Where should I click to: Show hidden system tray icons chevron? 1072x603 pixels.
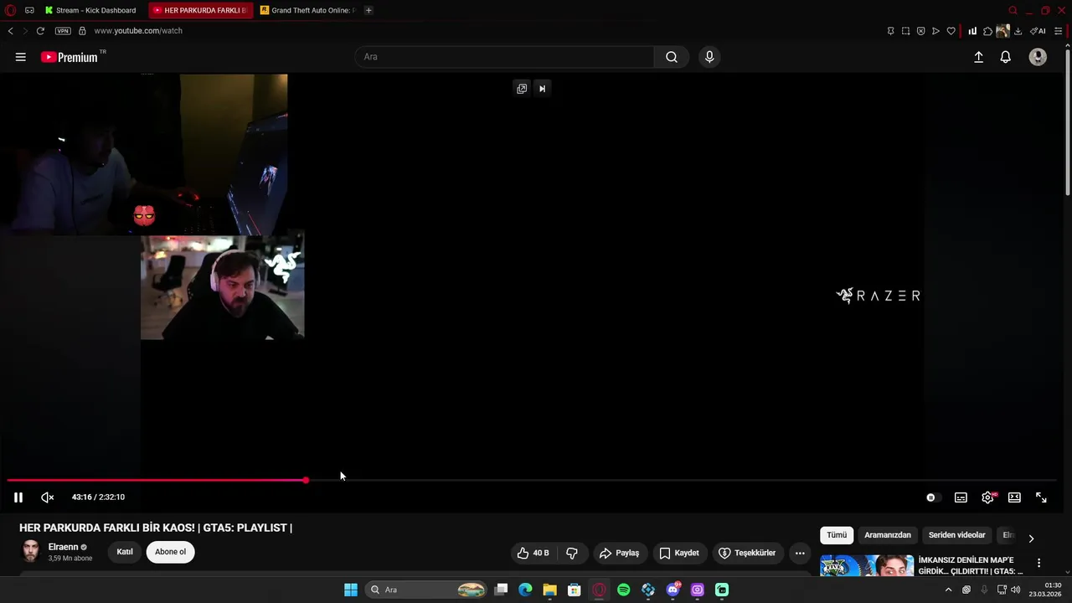(x=948, y=590)
